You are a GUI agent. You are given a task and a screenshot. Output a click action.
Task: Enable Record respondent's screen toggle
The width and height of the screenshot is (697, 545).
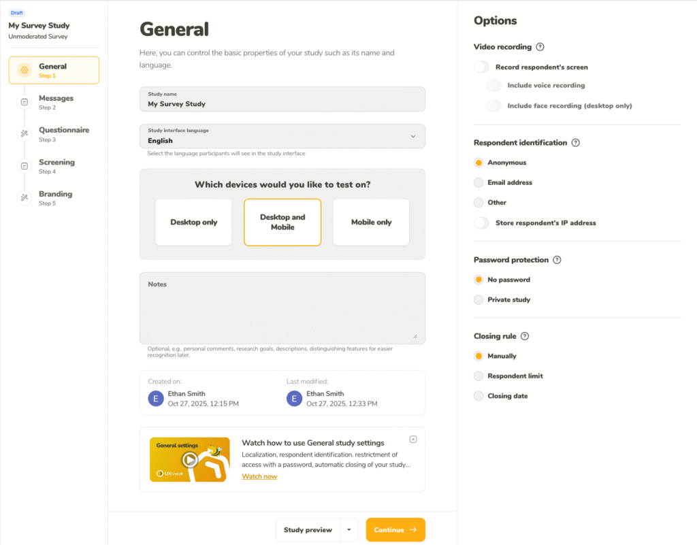[x=482, y=67]
